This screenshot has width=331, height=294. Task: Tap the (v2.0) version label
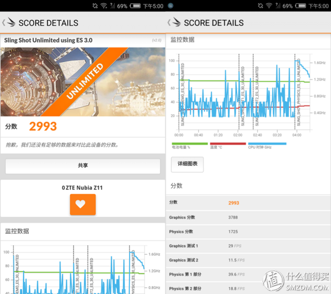click(x=157, y=40)
